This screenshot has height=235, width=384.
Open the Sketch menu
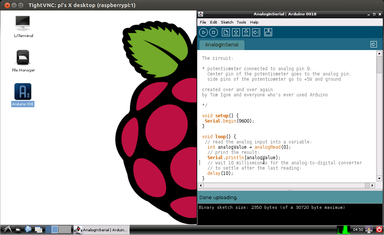pyautogui.click(x=227, y=22)
